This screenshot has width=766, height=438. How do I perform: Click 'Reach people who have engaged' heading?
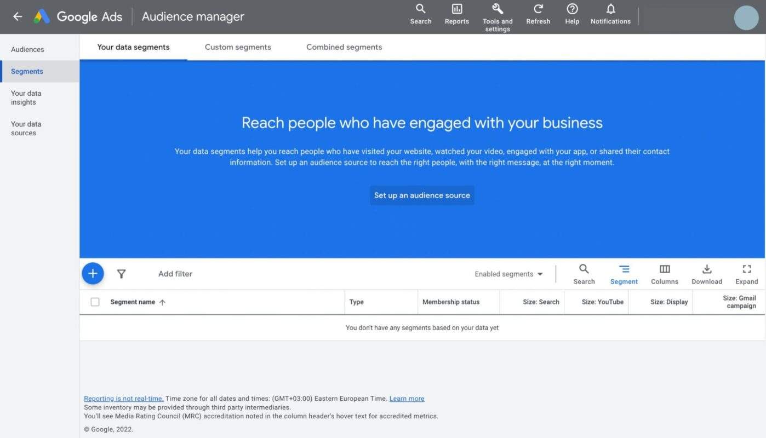click(422, 123)
